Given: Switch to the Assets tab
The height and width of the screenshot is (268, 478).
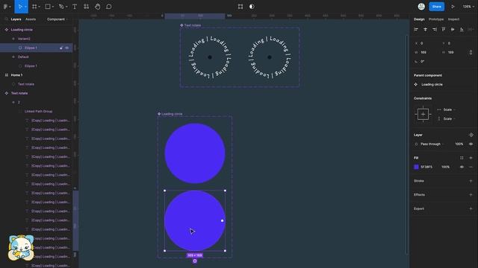Looking at the screenshot, I should click(x=31, y=19).
